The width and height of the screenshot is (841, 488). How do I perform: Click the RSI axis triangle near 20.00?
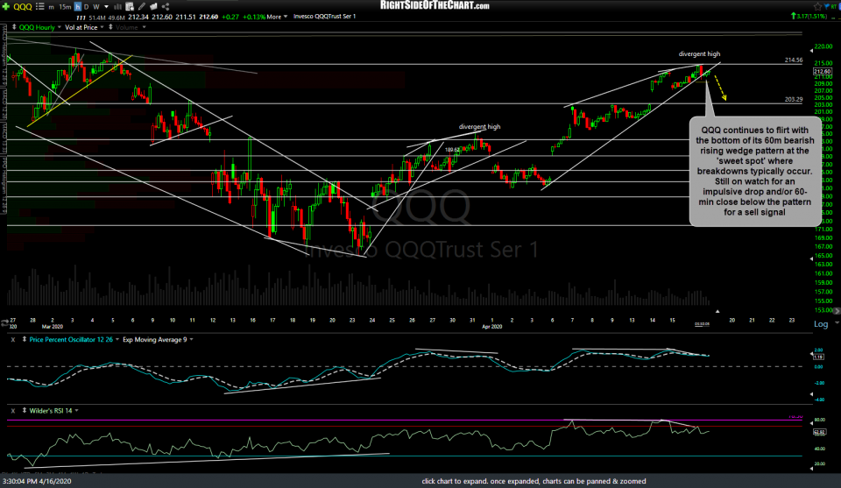tap(810, 468)
